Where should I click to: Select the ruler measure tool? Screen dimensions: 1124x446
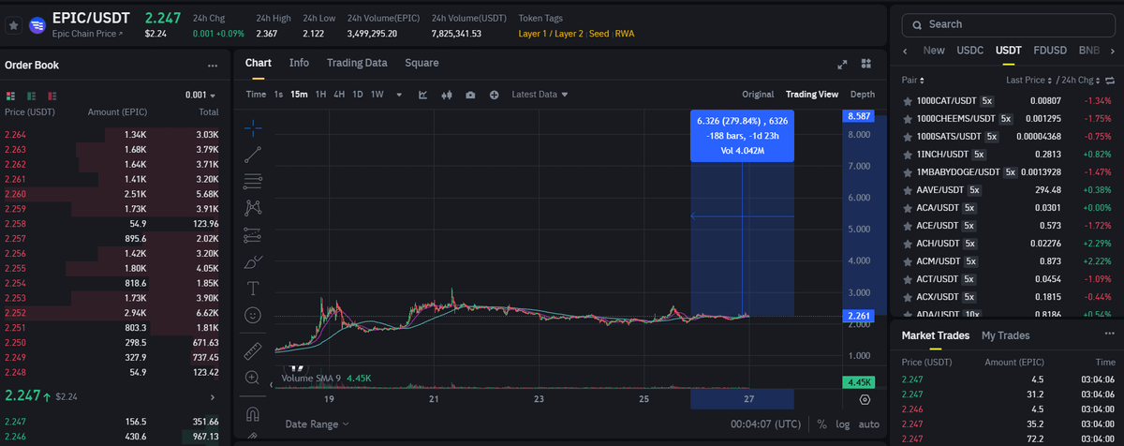coord(253,351)
